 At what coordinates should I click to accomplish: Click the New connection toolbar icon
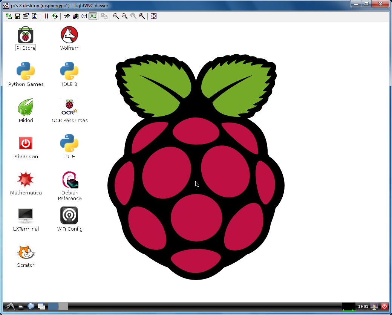[9, 16]
